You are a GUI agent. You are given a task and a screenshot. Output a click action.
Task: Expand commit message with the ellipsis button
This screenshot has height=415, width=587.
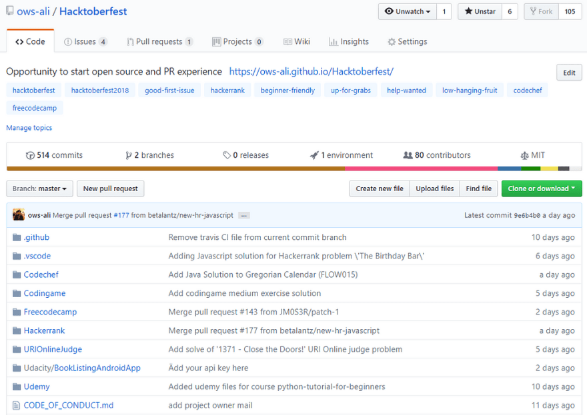243,216
